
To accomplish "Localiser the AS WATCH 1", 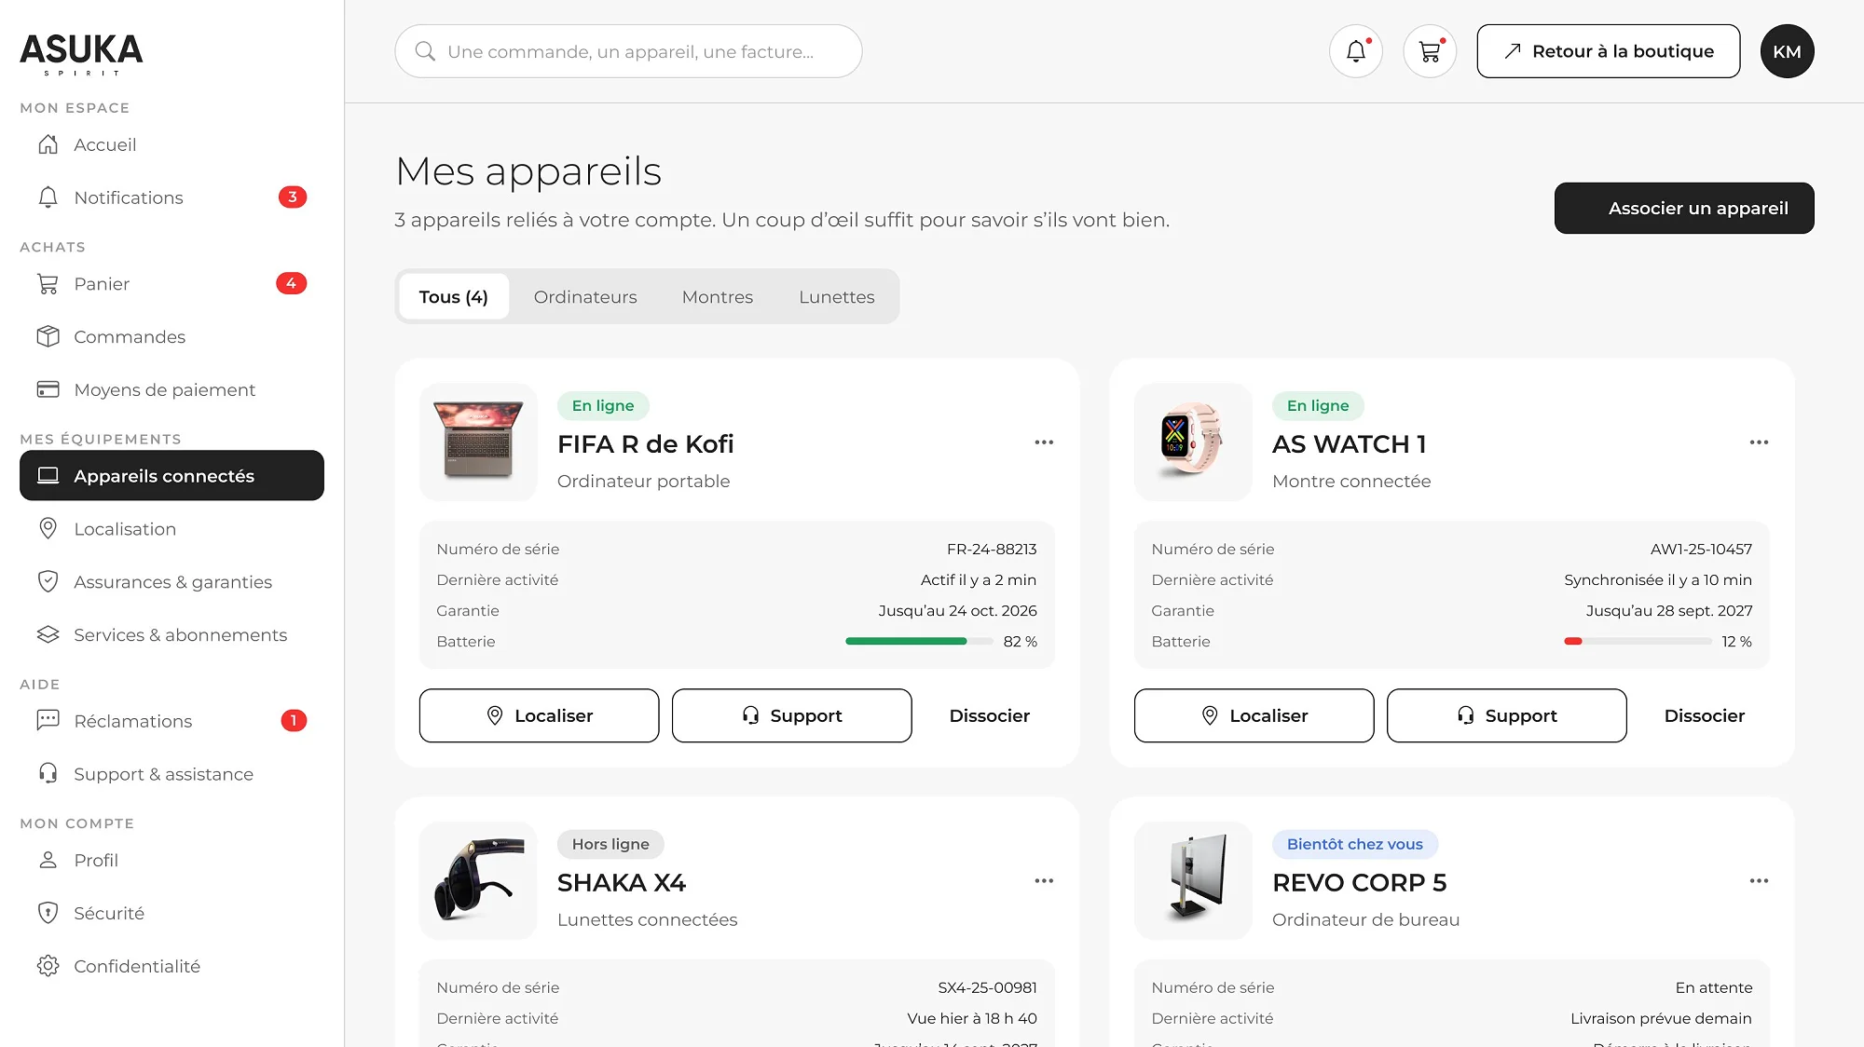I will tap(1254, 716).
